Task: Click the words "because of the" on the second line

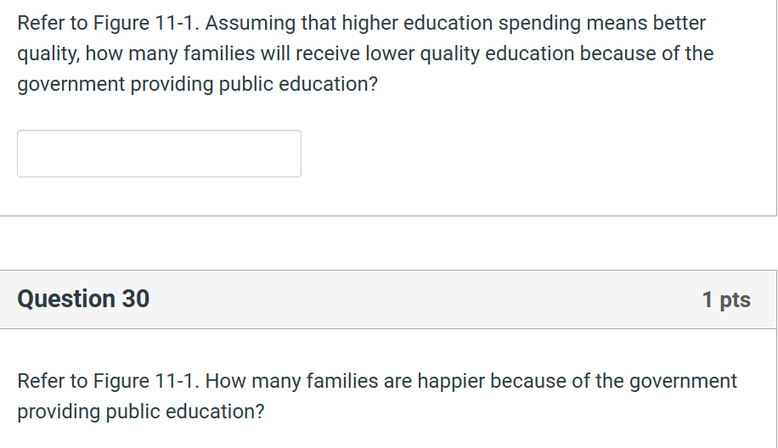Action: click(x=646, y=53)
